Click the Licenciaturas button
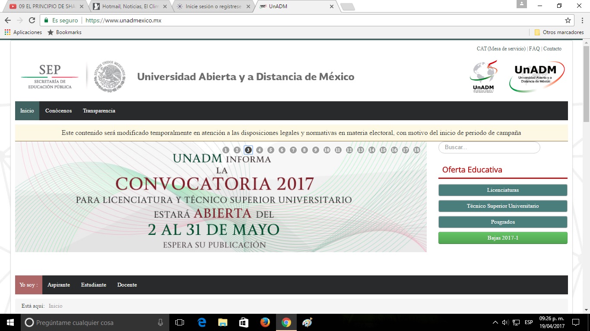590x331 pixels. 503,190
